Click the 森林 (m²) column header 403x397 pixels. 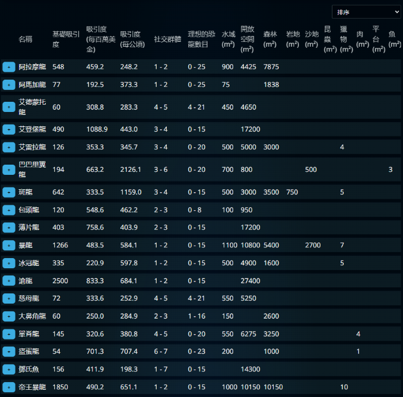pyautogui.click(x=270, y=40)
